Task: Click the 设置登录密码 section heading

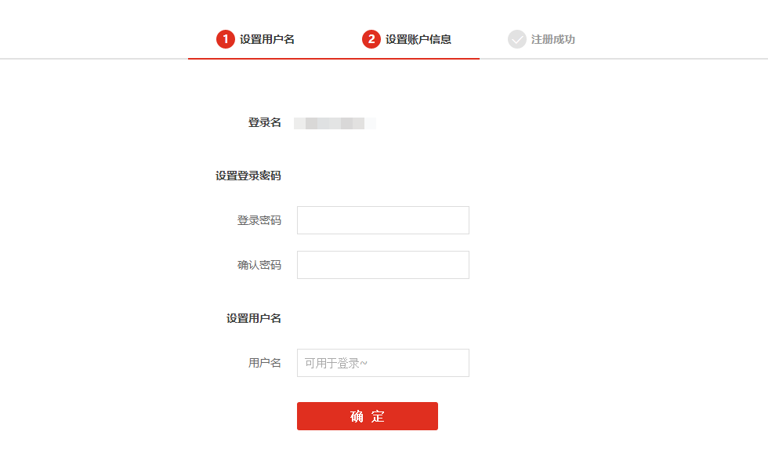Action: pyautogui.click(x=248, y=176)
